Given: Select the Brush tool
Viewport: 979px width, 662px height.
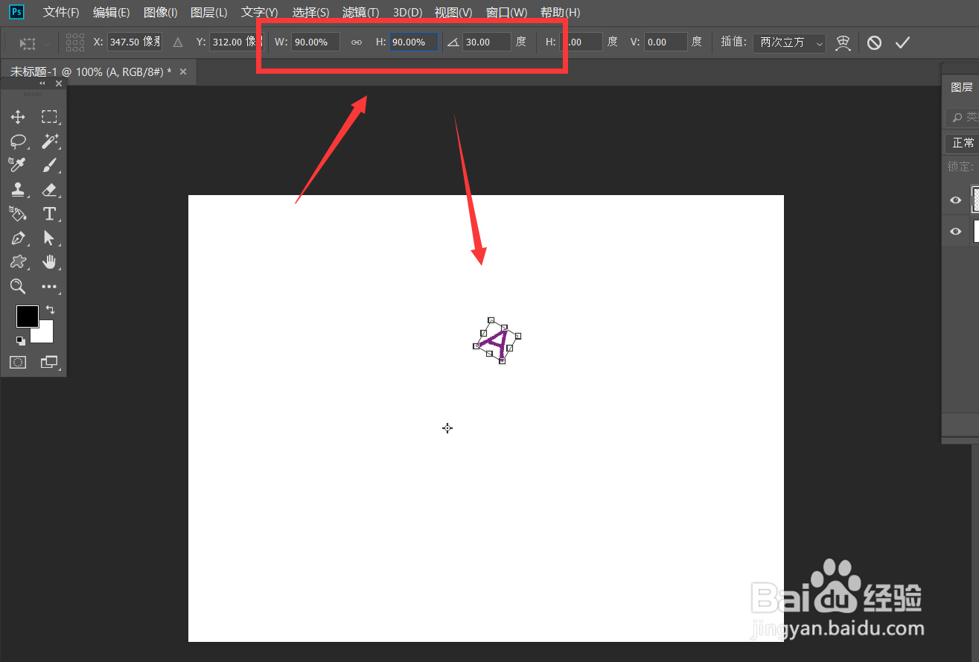Looking at the screenshot, I should [x=50, y=165].
